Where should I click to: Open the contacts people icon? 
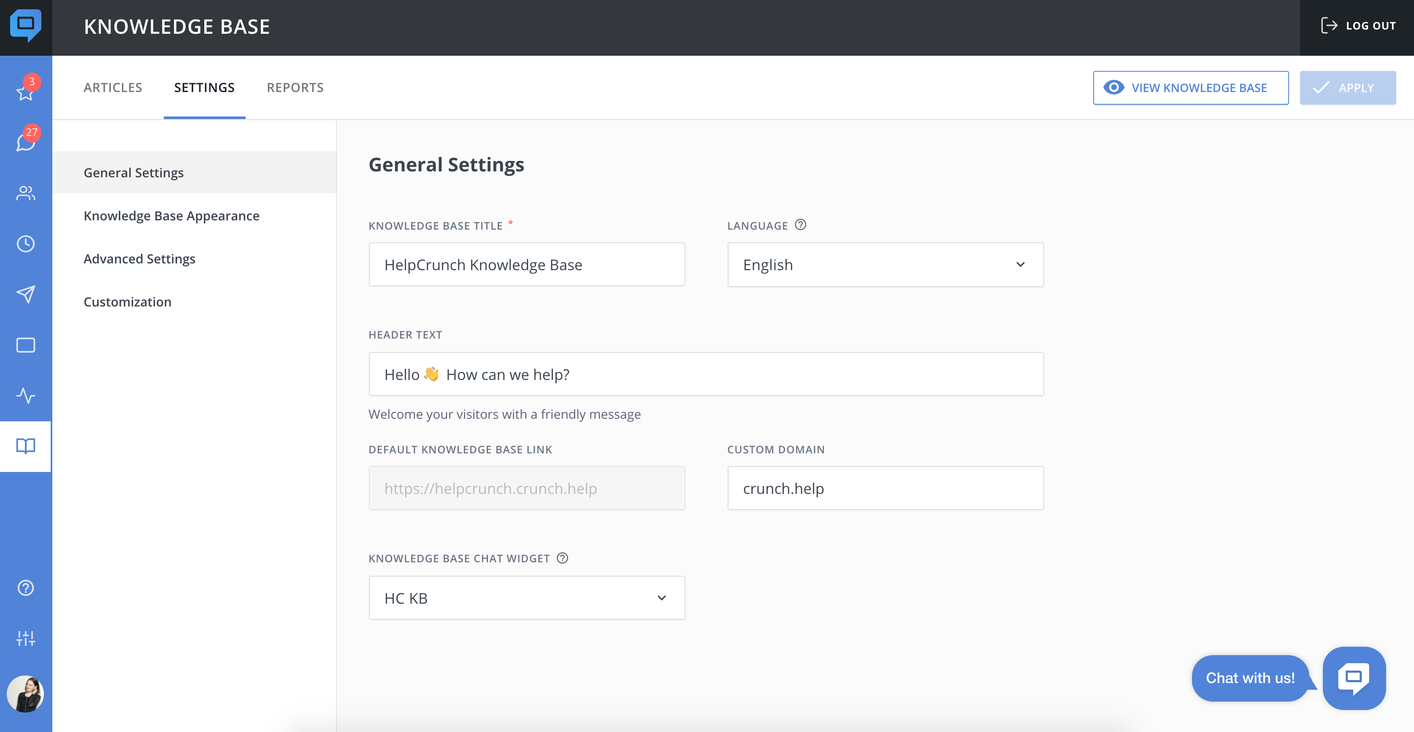click(26, 193)
